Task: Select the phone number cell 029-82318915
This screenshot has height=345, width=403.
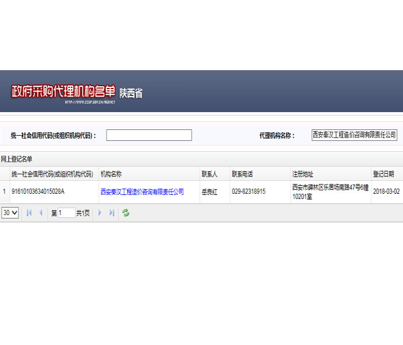Action: [x=249, y=192]
